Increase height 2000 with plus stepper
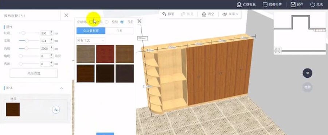This screenshot has width=328, height=135. (x=51, y=47)
